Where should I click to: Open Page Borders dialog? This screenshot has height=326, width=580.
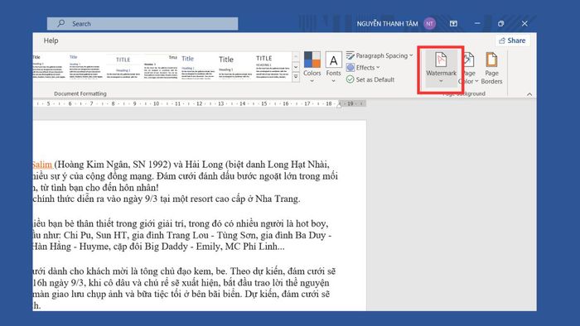[491, 69]
